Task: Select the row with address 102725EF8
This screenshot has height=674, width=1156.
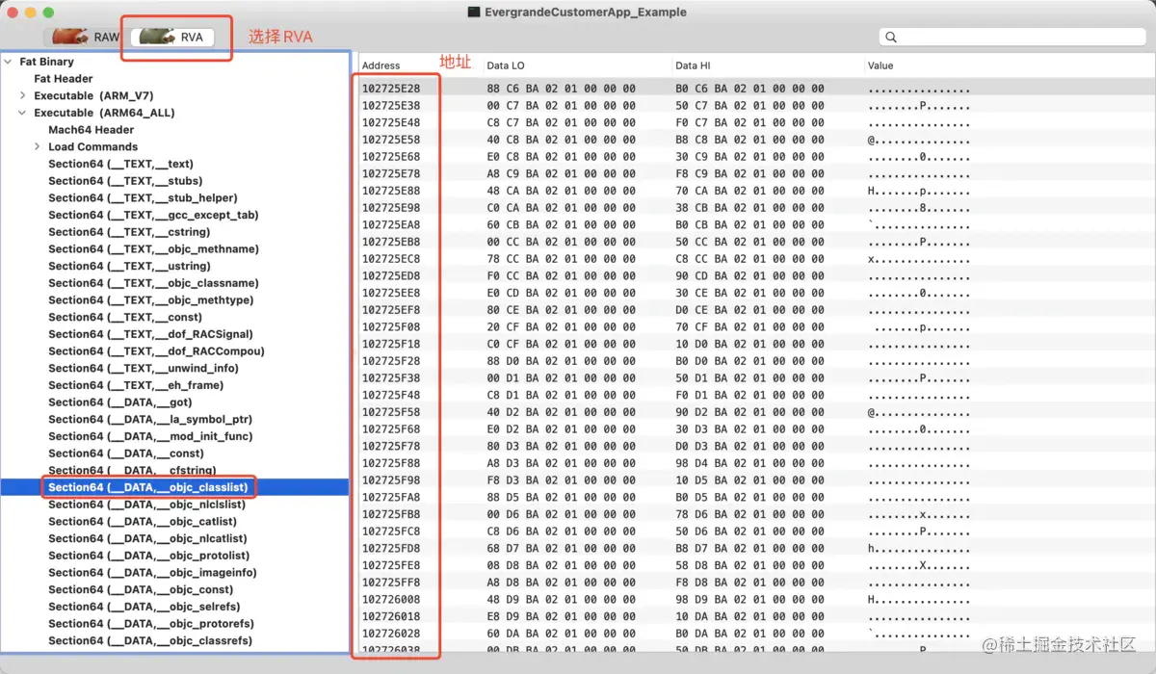Action: click(755, 310)
